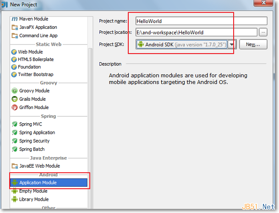Viewport: 279px width, 213px height.
Task: Click the Android SDK text in combo box
Action: [159, 44]
